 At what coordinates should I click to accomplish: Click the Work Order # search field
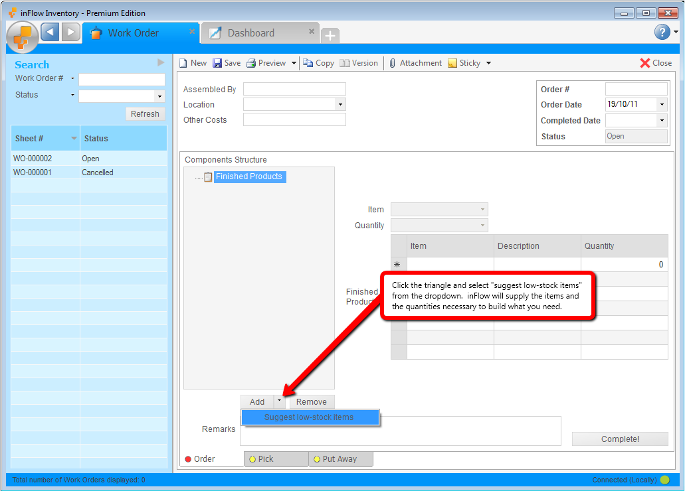[122, 80]
